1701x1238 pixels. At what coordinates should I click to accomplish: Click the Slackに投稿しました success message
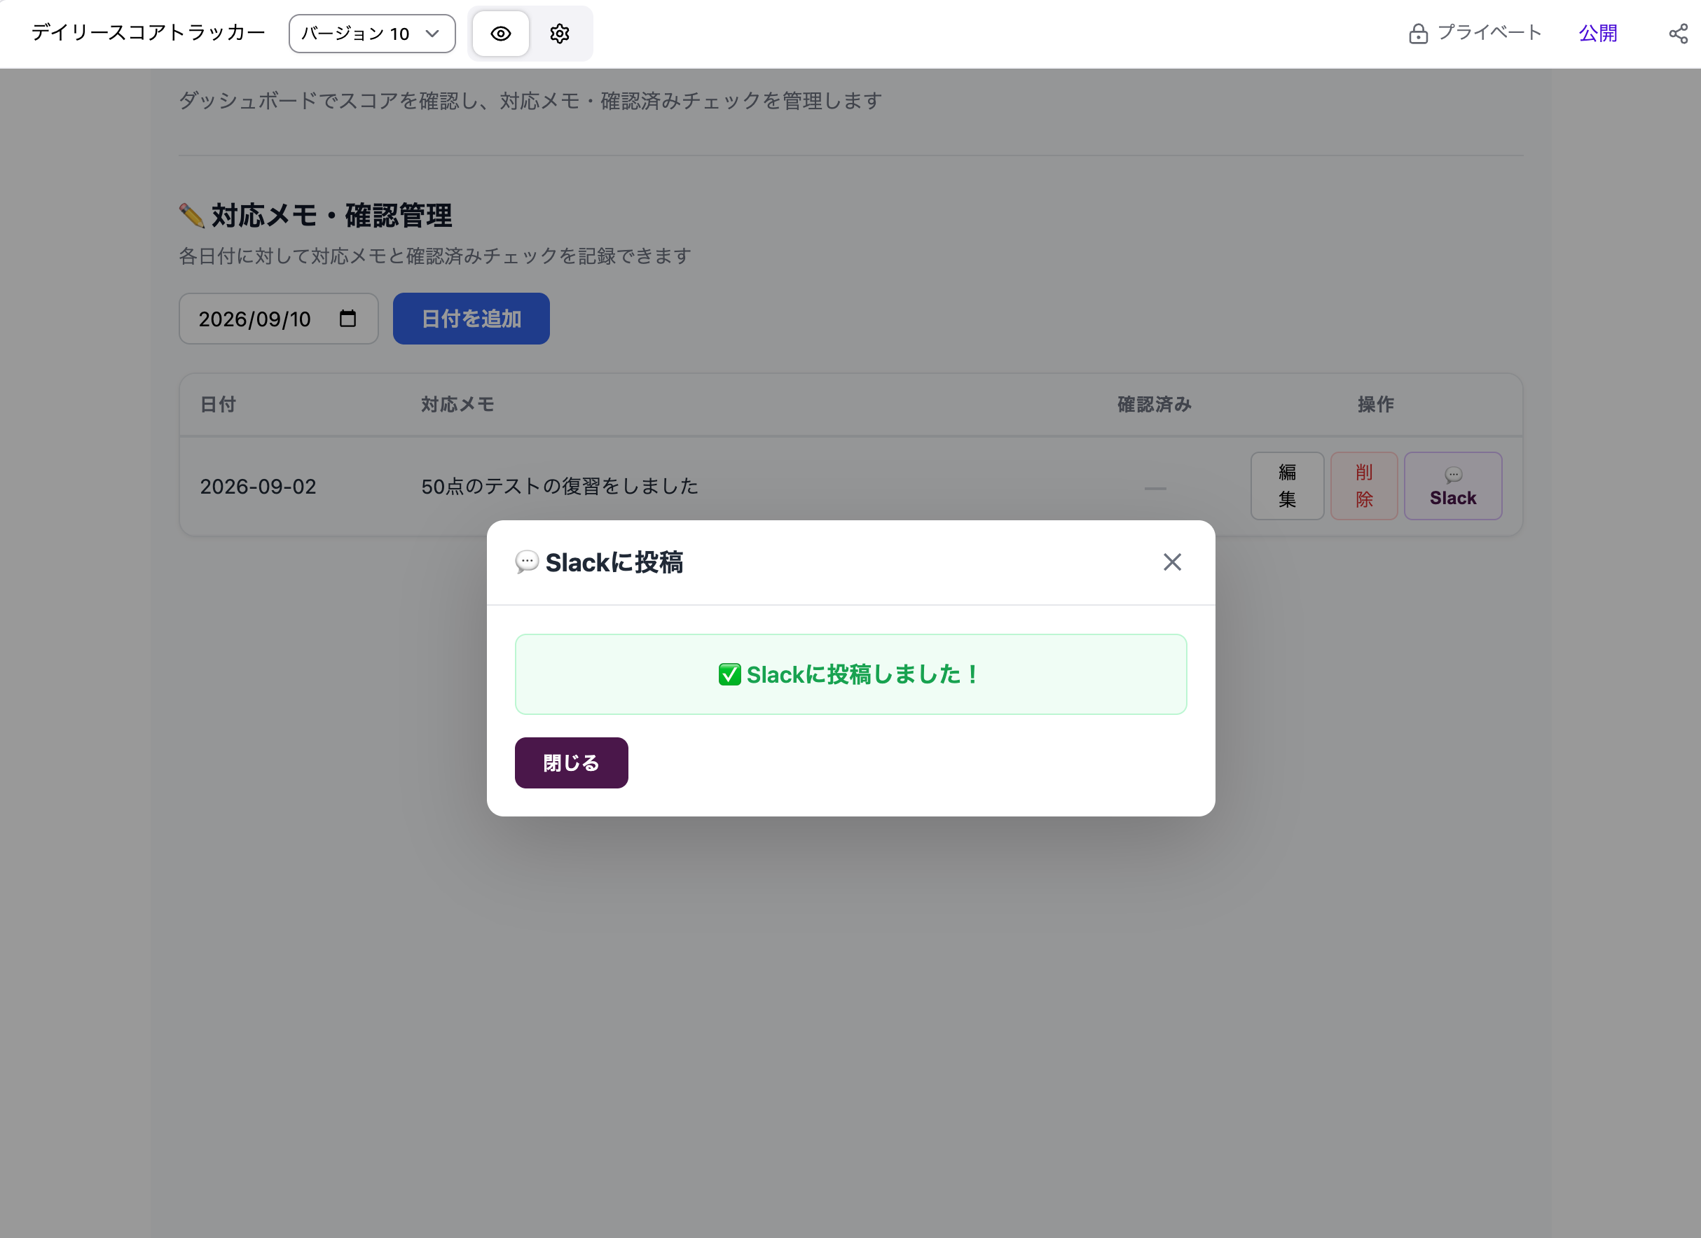click(850, 674)
